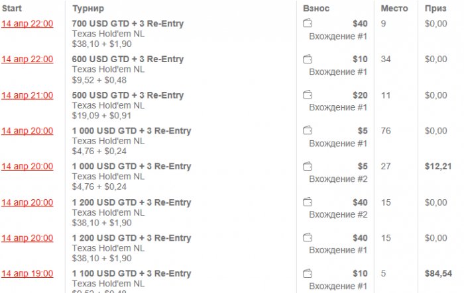
Task: Click wallet icon in 500 USD GTD row
Action: (x=308, y=95)
